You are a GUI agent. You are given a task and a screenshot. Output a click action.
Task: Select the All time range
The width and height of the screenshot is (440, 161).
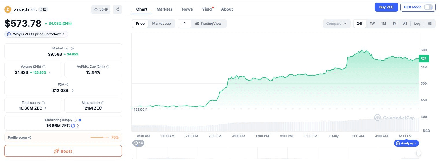tap(405, 24)
